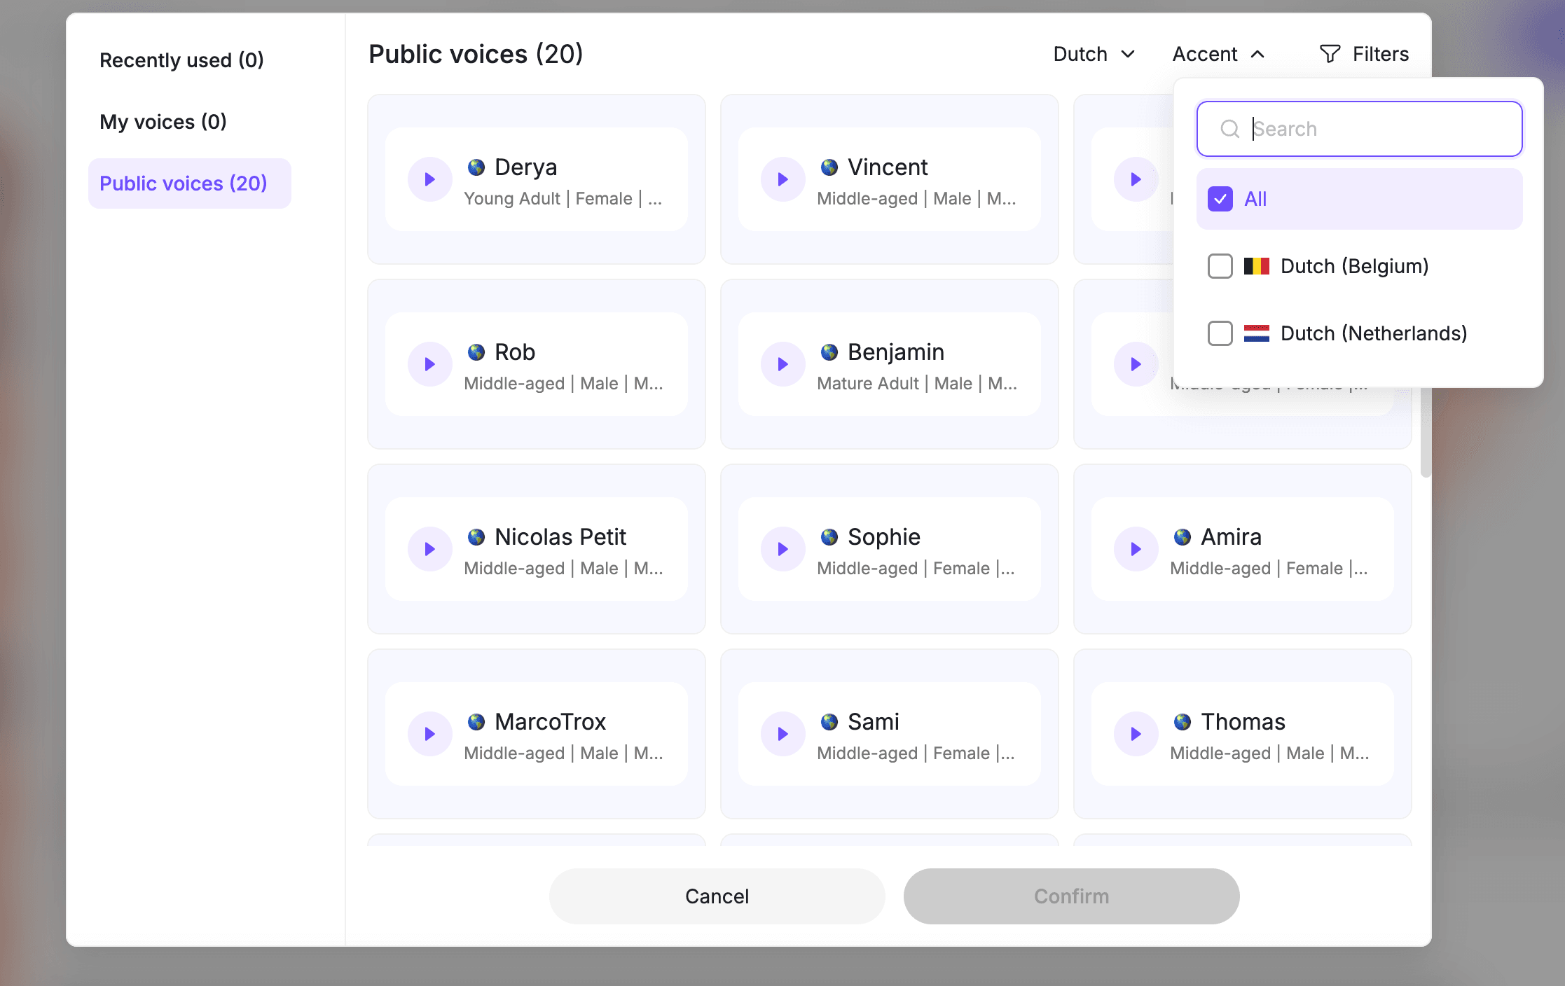Screen dimensions: 1565x986
Task: Enable Dutch (Netherlands) accent checkbox
Action: (x=1220, y=333)
